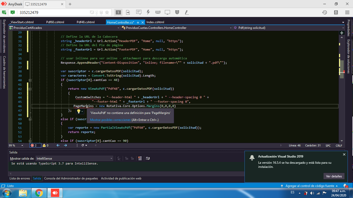Screen dimensions: 353x198
Task: Collapse the else-if block at line 54
Action: (30, 141)
